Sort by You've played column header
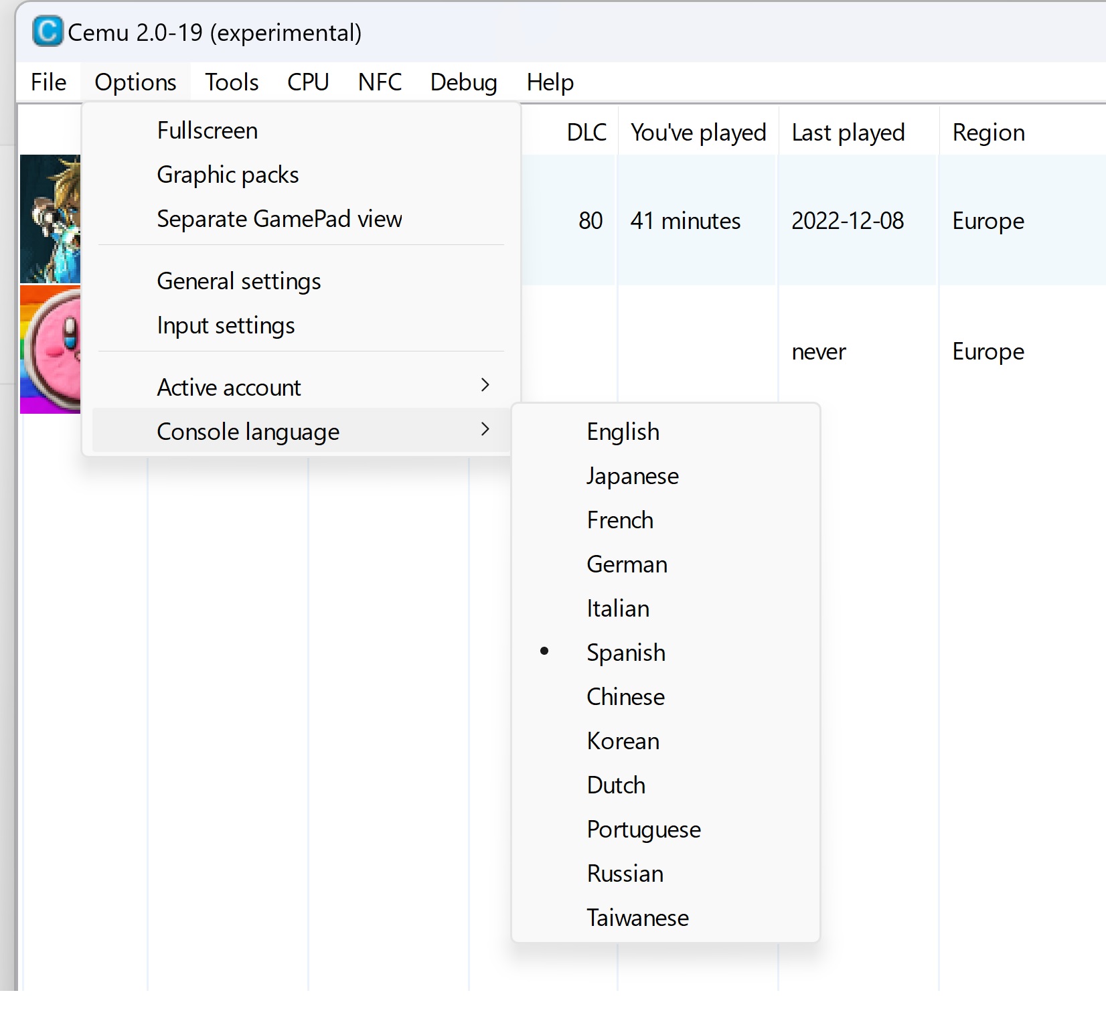The image size is (1106, 1021). [x=698, y=133]
